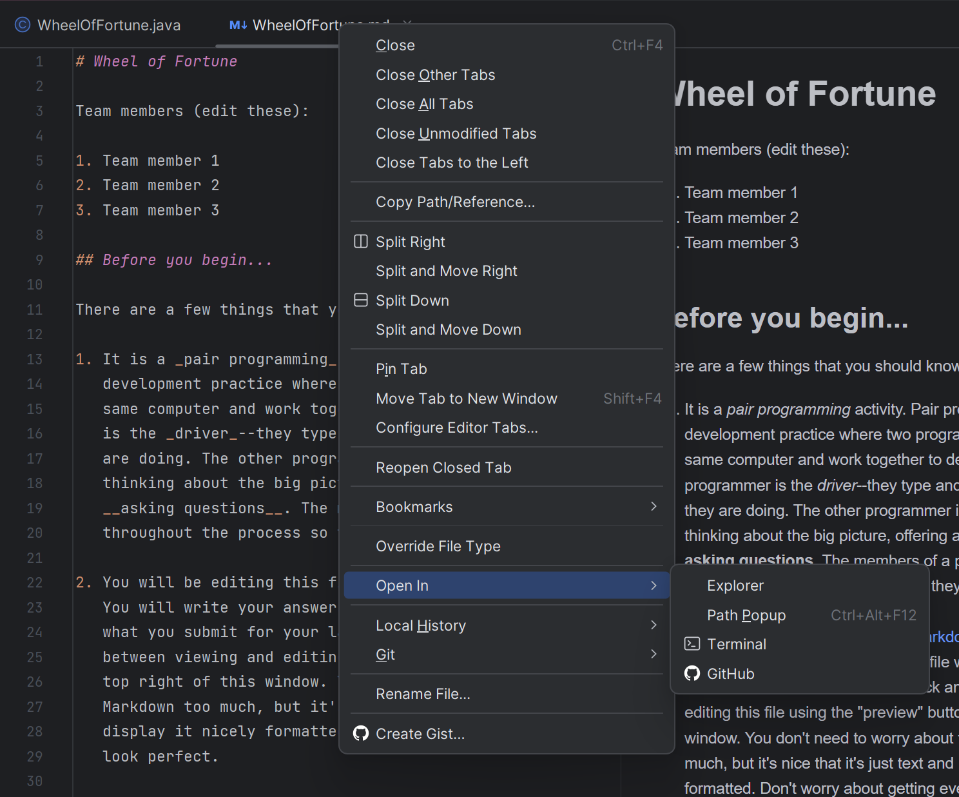Click the Terminal icon in submenu
Image resolution: width=959 pixels, height=797 pixels.
point(692,644)
